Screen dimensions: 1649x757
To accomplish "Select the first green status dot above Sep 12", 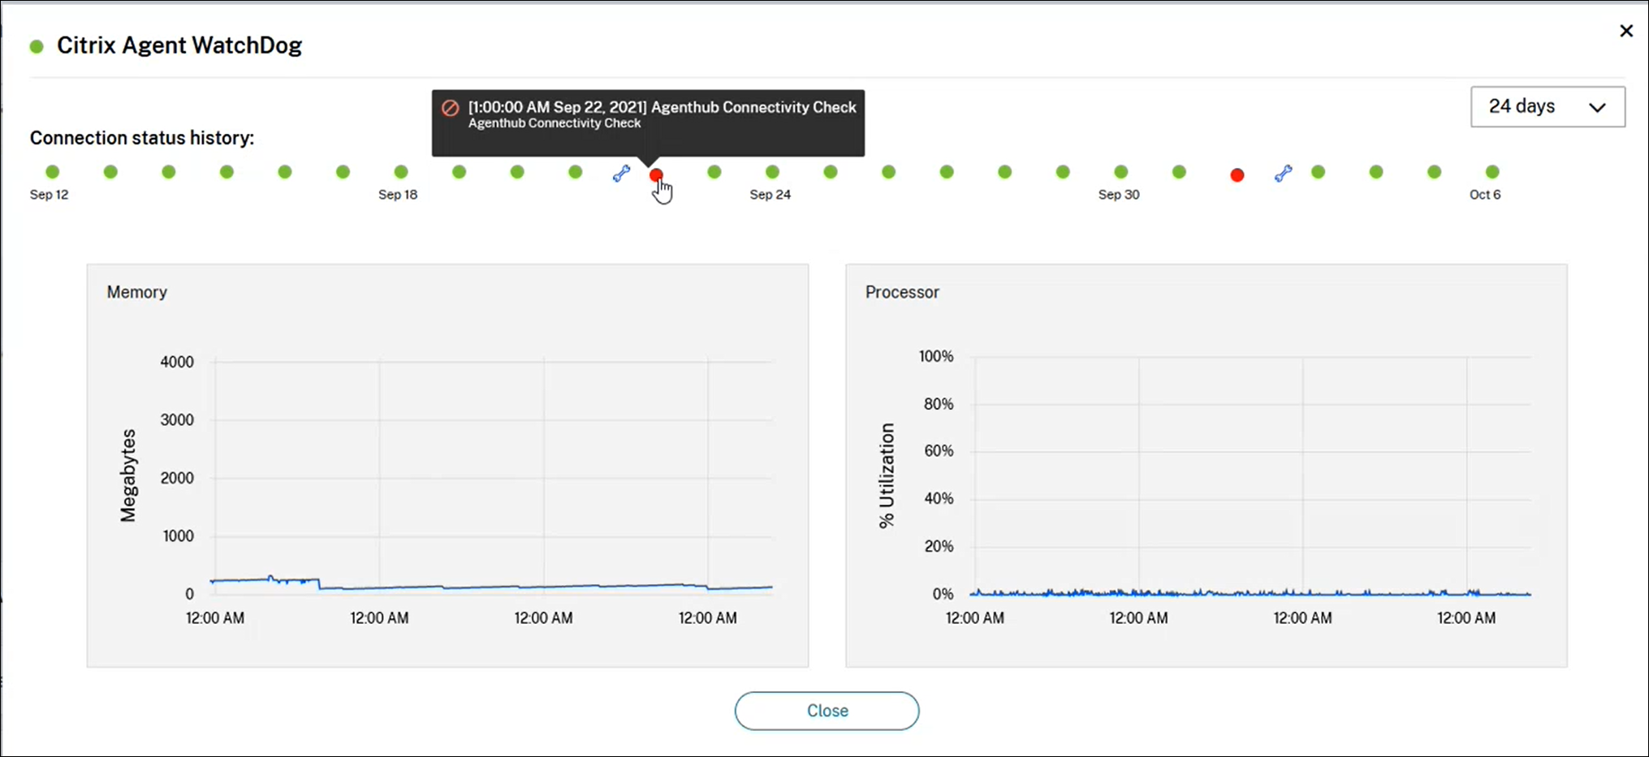I will pyautogui.click(x=53, y=172).
